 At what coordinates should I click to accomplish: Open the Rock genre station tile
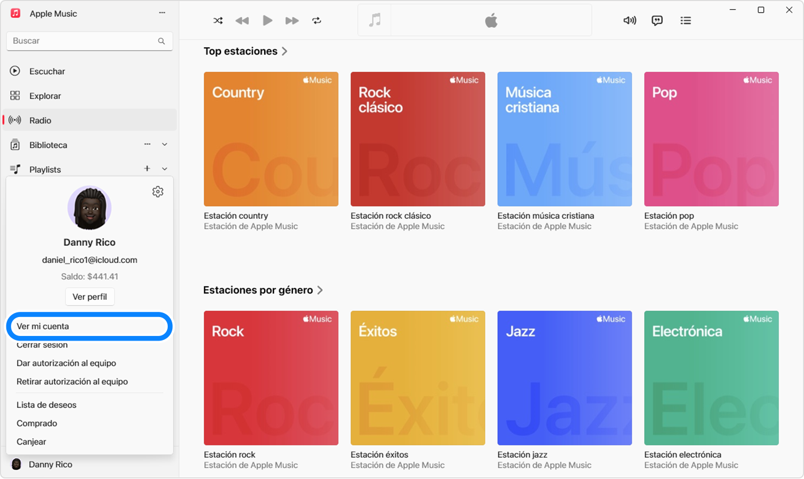(x=271, y=378)
